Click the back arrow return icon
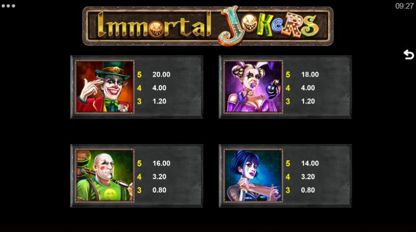This screenshot has width=416, height=232. click(409, 54)
